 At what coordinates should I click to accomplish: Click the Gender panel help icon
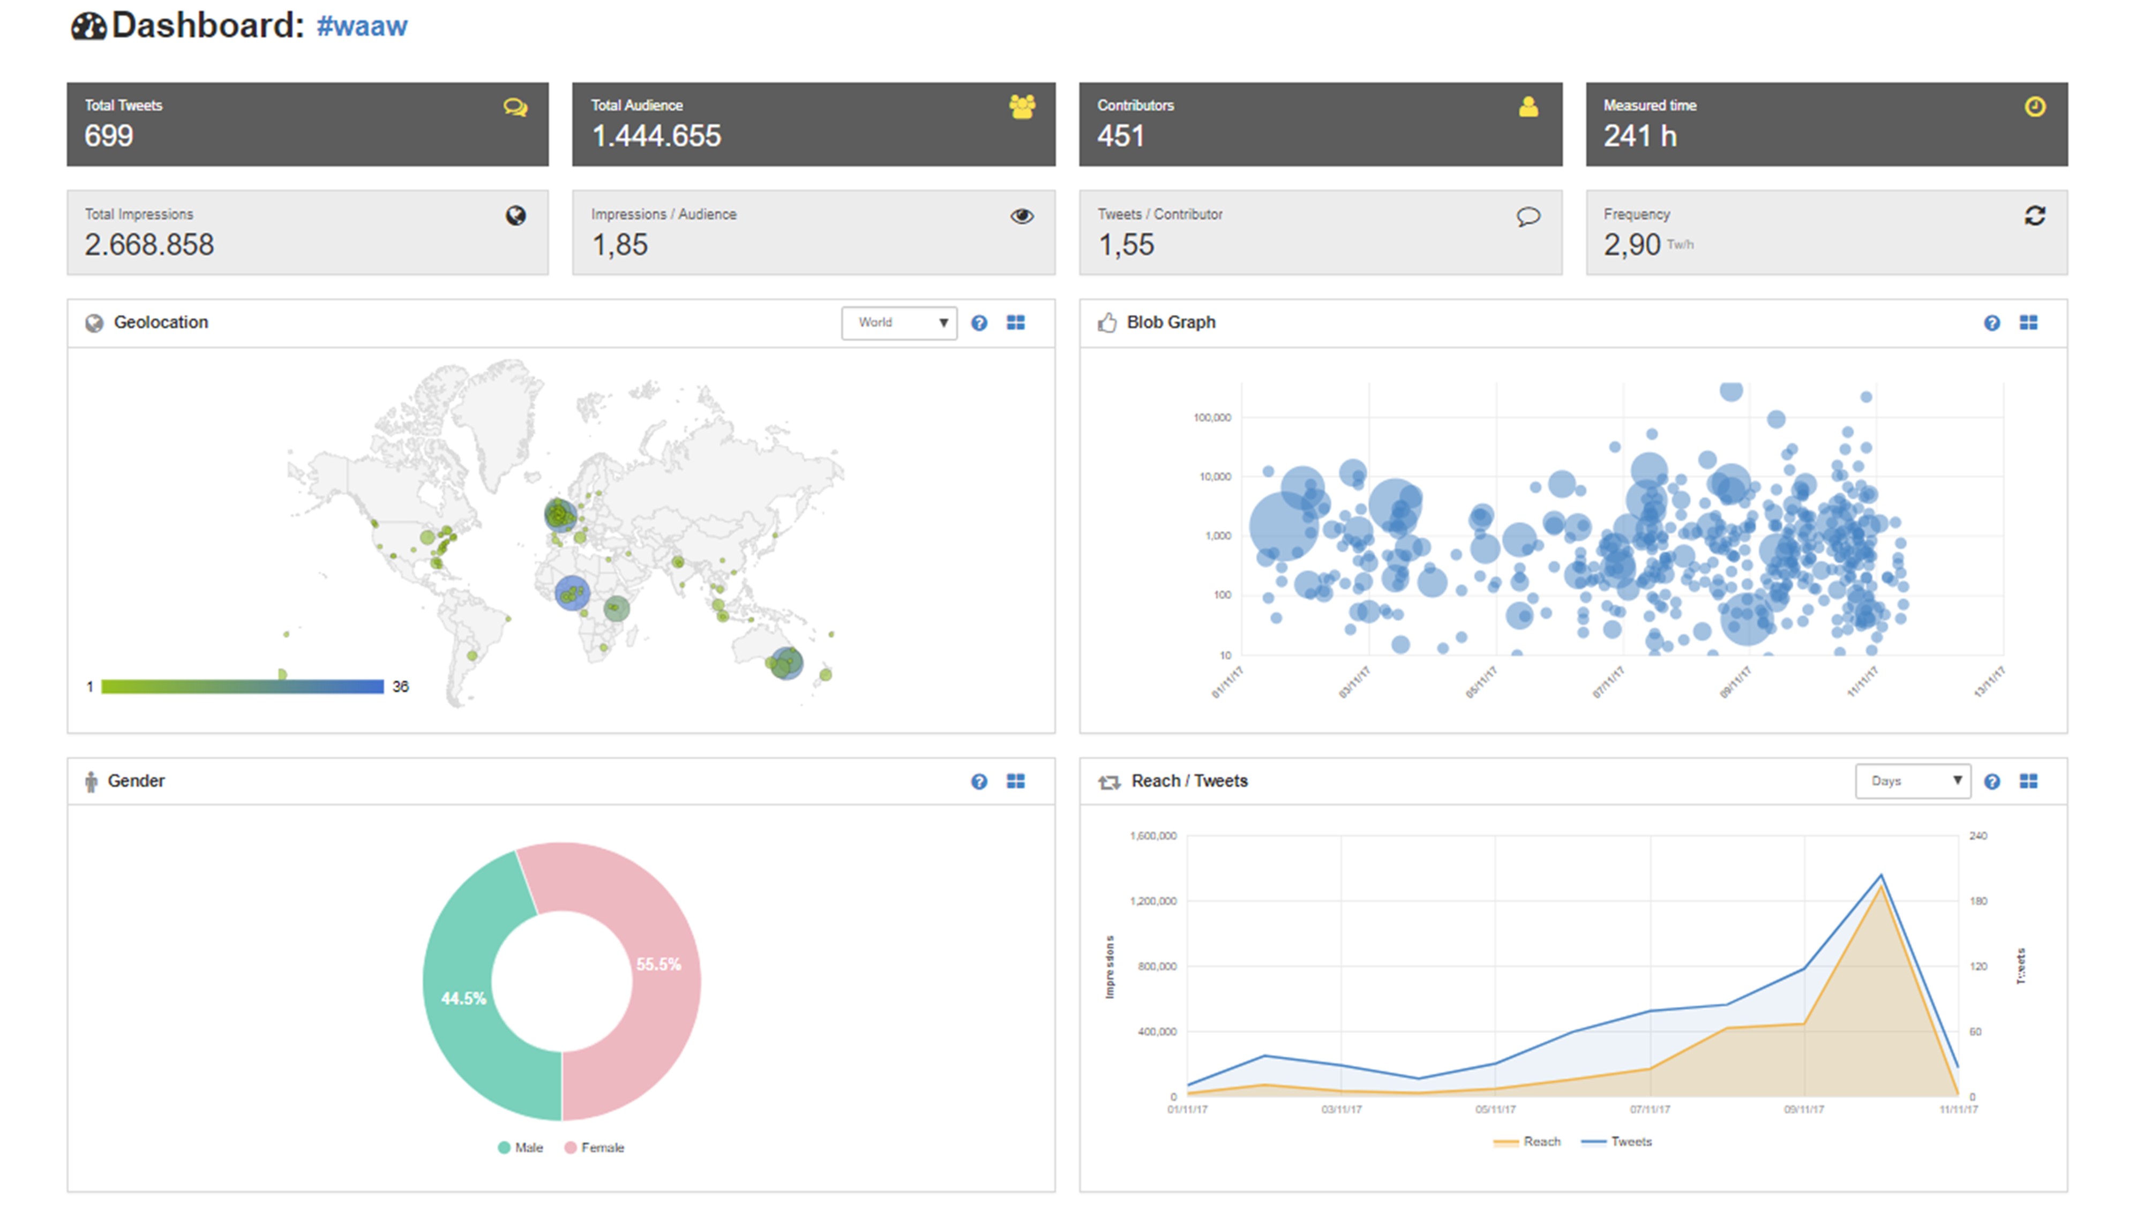coord(979,781)
